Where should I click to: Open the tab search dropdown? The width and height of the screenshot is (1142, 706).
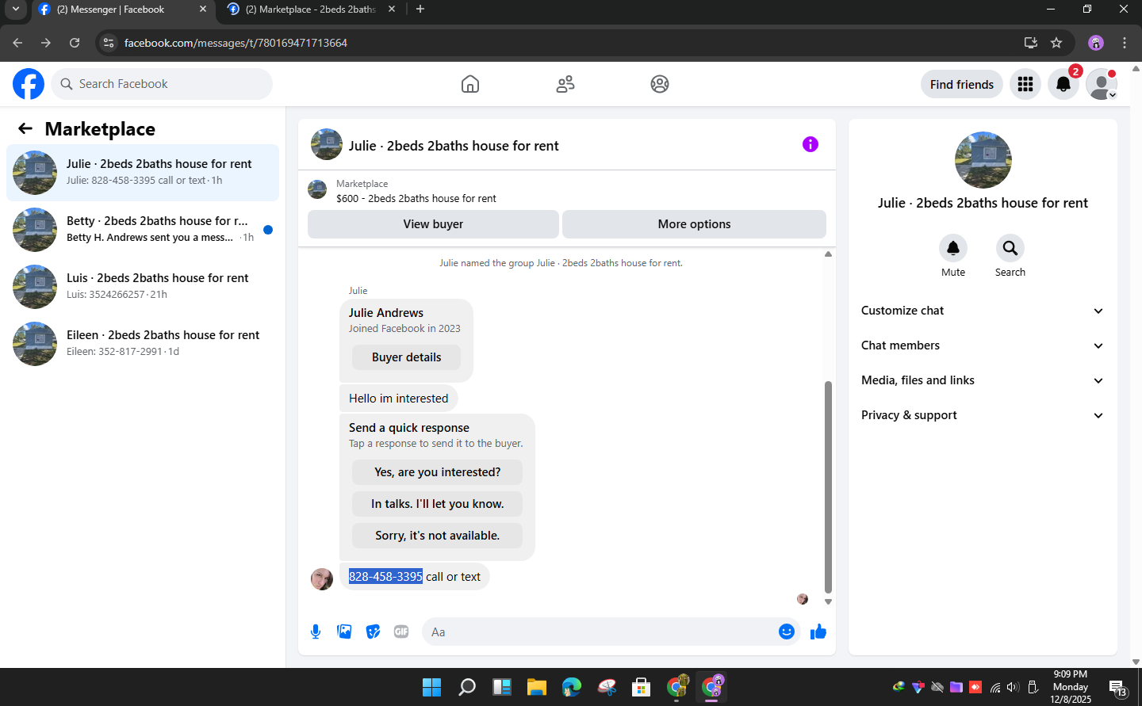[x=16, y=10]
